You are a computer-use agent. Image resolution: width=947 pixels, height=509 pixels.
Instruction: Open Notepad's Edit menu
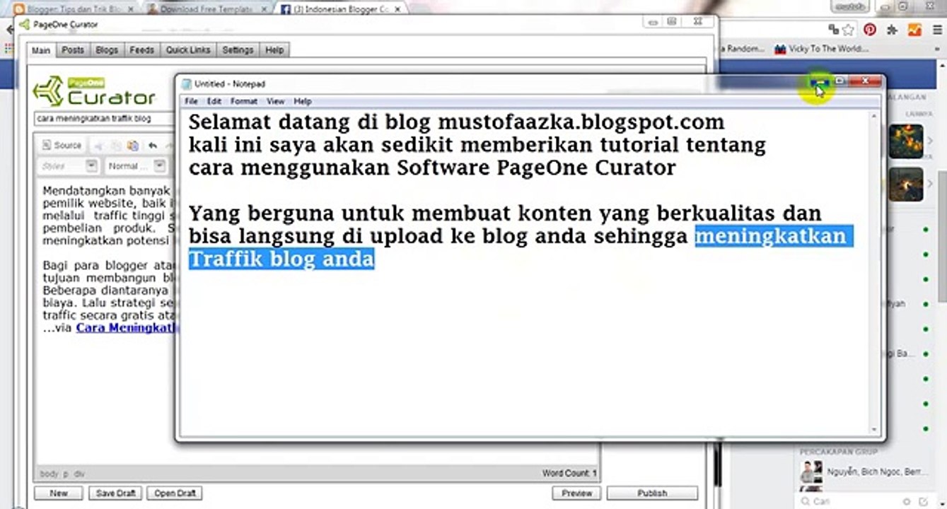pos(214,102)
